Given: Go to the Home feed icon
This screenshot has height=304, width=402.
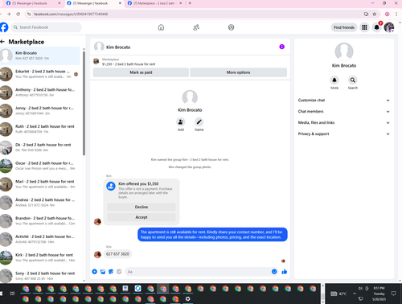Looking at the screenshot, I should coord(161,27).
